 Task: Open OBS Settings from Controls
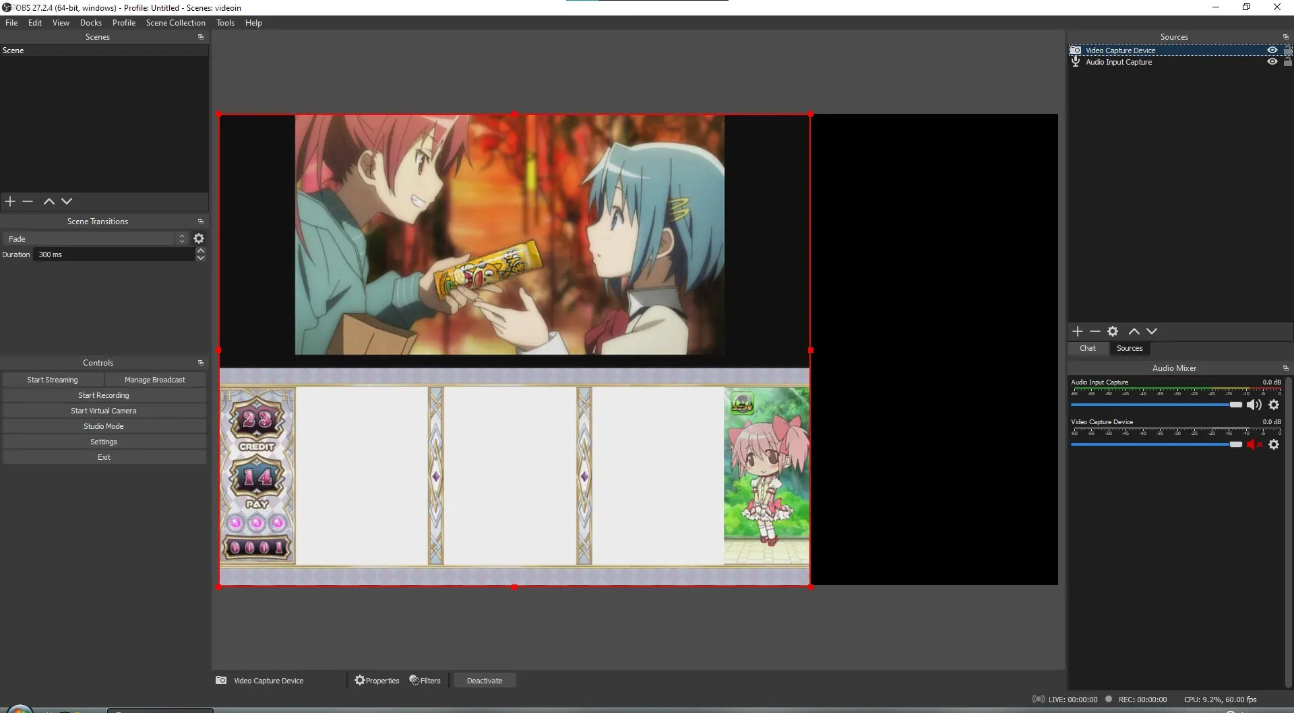104,442
